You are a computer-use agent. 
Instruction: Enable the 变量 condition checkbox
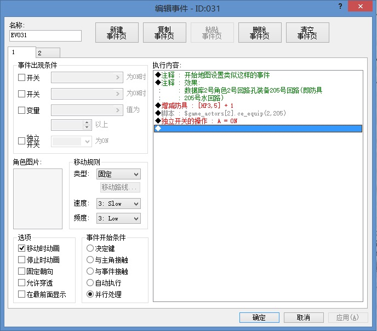pyautogui.click(x=21, y=110)
